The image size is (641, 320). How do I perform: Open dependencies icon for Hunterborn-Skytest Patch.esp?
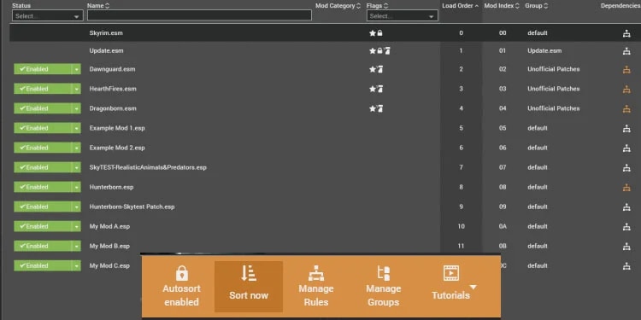pos(626,207)
